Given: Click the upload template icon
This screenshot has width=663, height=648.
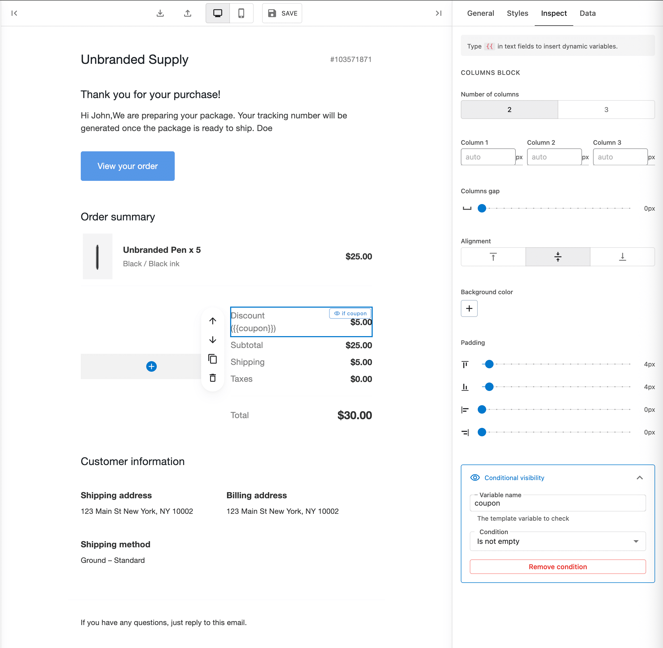Looking at the screenshot, I should click(188, 13).
